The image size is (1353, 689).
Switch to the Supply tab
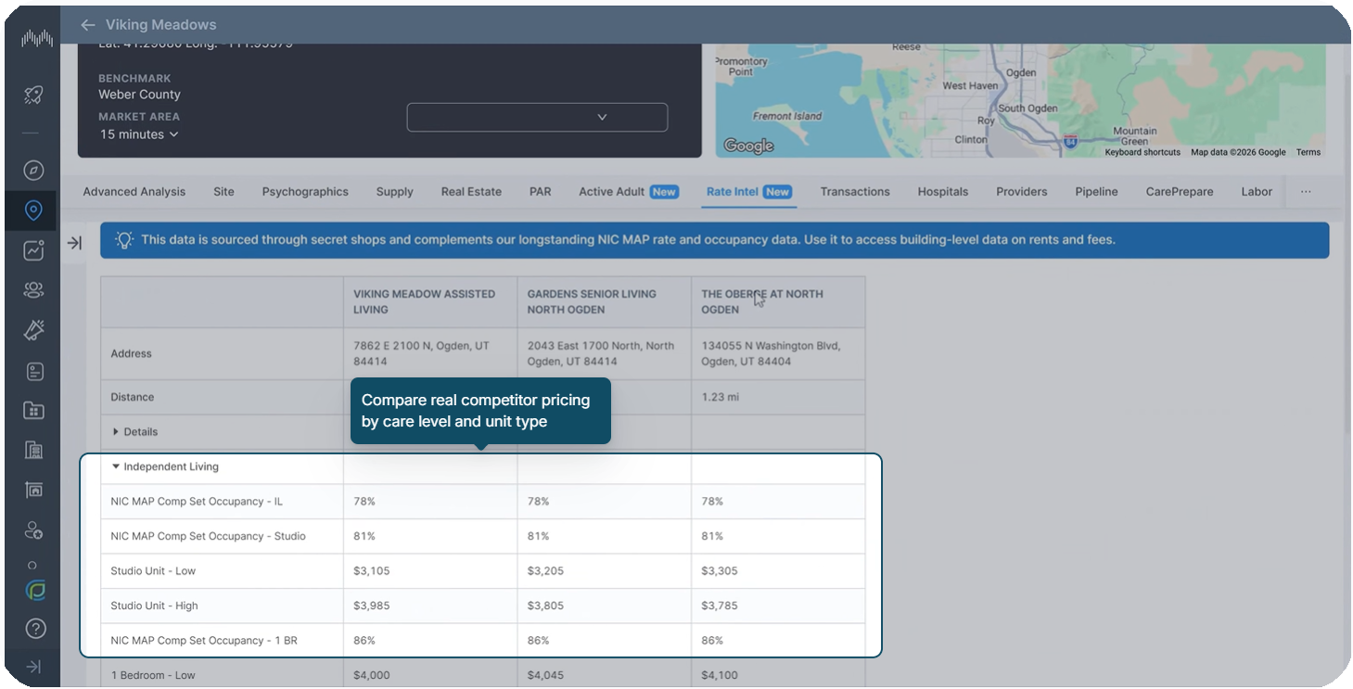click(394, 192)
